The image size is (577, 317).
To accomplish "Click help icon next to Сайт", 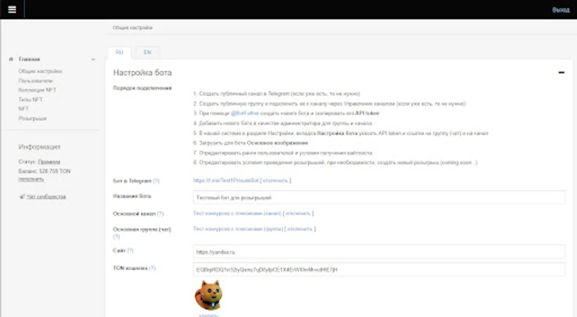I will [130, 250].
